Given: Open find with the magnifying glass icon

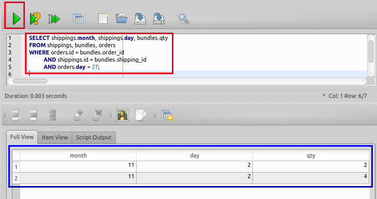Looking at the screenshot, I should (x=183, y=19).
